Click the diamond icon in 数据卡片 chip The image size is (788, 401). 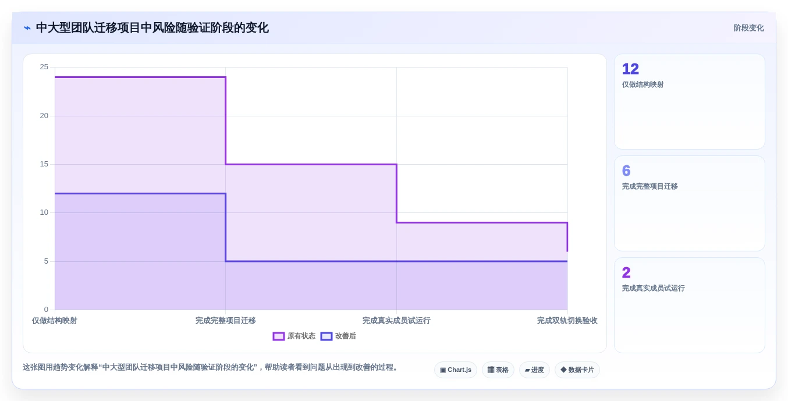(x=563, y=370)
